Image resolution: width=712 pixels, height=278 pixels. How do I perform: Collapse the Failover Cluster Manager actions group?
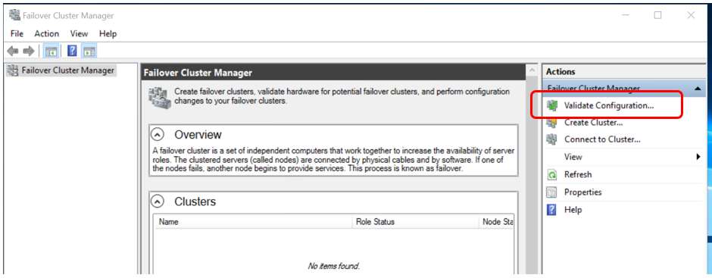698,89
